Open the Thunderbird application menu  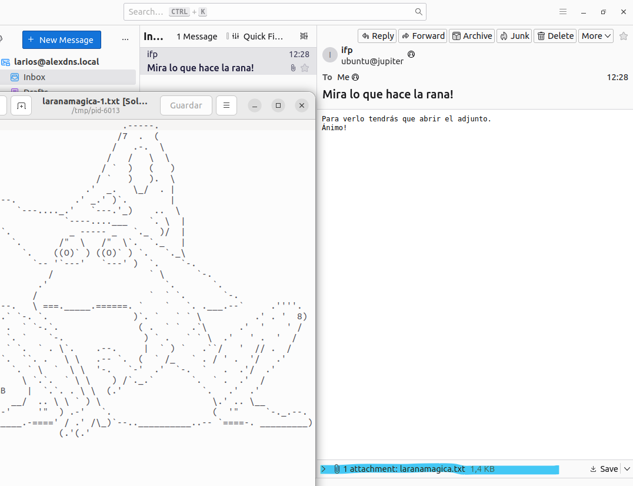pos(563,12)
